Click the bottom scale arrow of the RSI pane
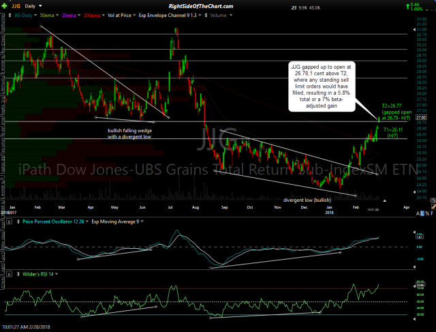436x332 pixels. click(414, 319)
